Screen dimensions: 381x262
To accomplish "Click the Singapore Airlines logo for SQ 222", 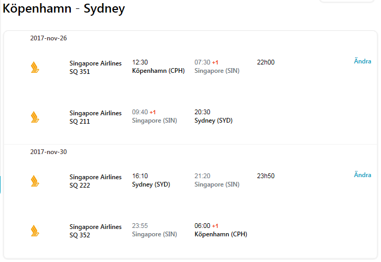I will 35,181.
